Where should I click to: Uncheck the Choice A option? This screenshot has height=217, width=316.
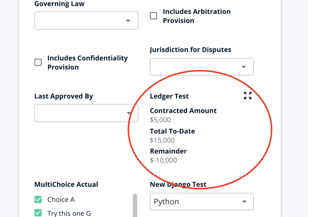pyautogui.click(x=38, y=199)
